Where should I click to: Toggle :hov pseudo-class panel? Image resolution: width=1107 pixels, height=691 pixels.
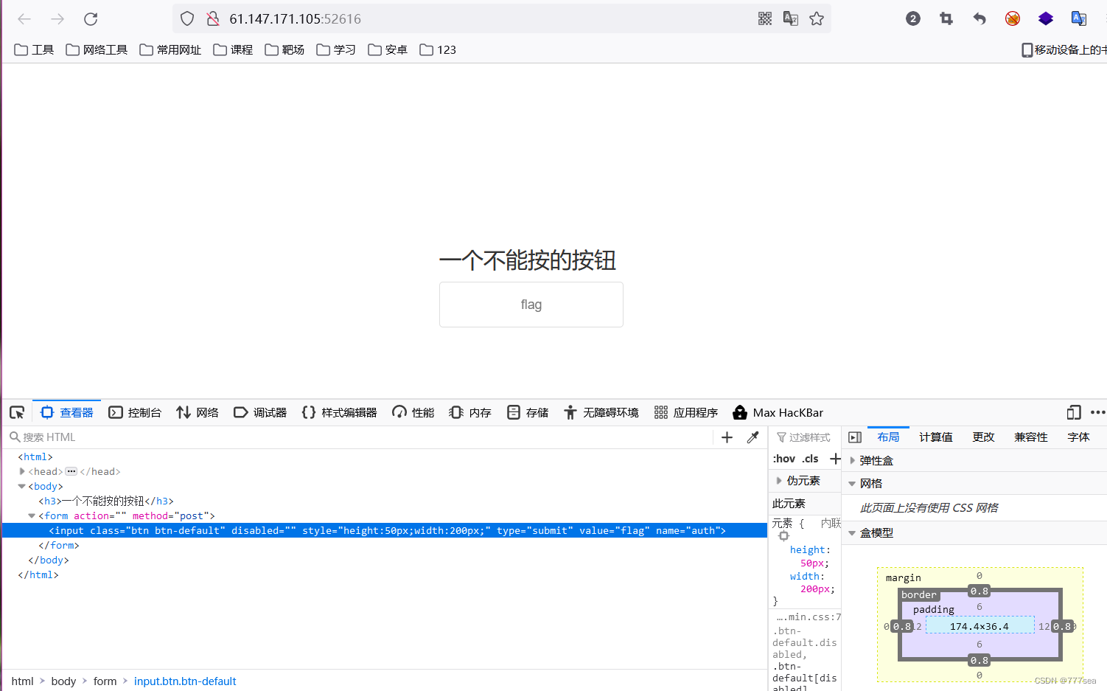[784, 459]
